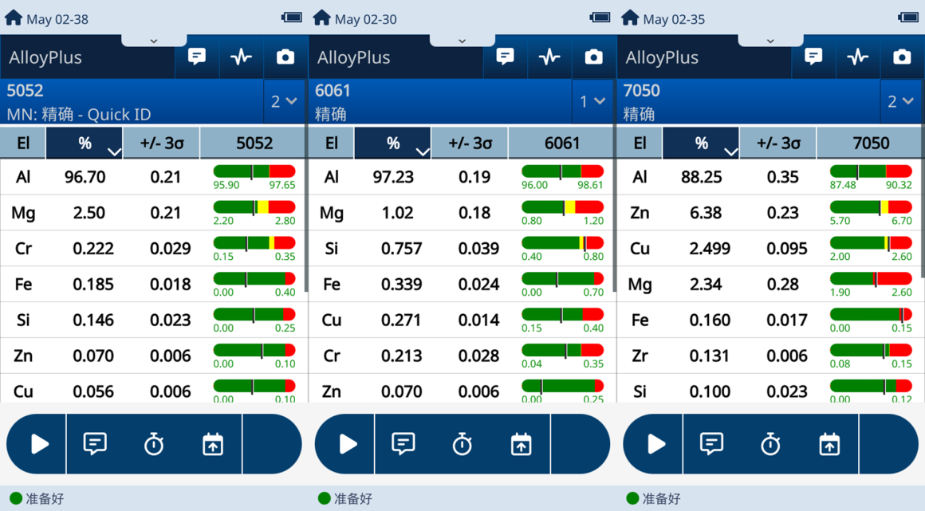The width and height of the screenshot is (925, 511).
Task: Pull down the top chevron tab above the 6061 panel
Action: coord(462,40)
